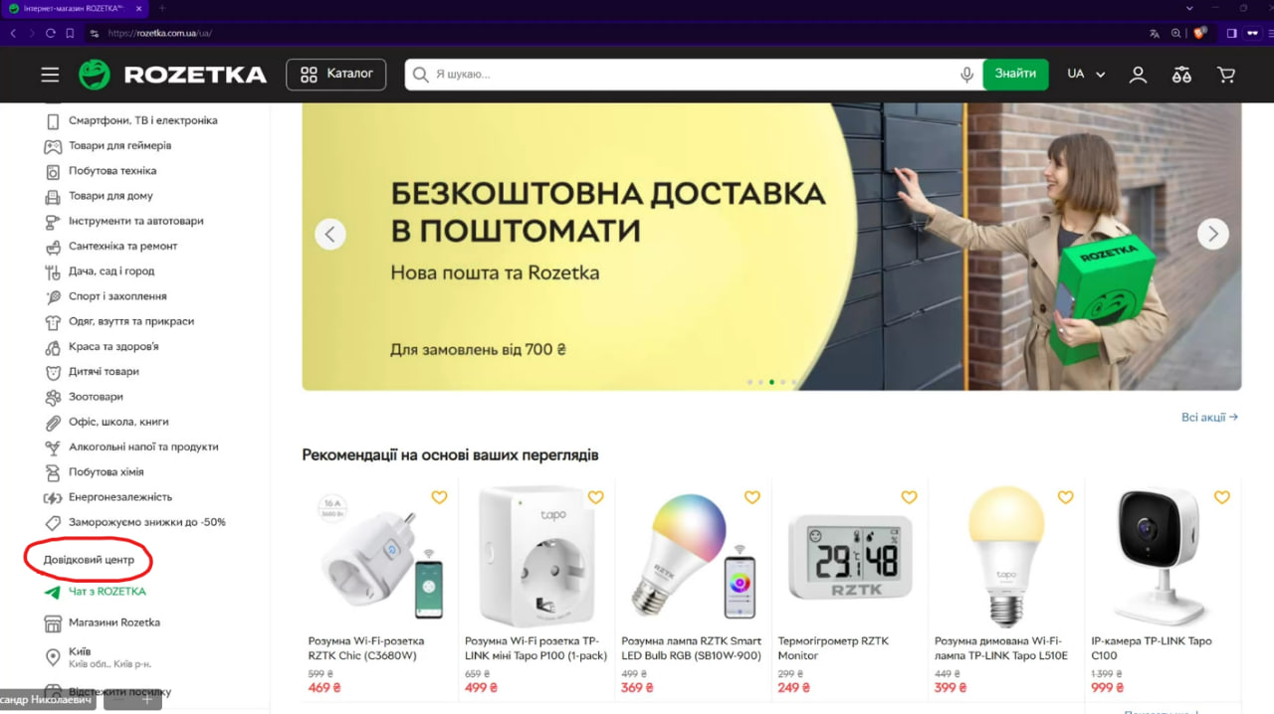Show next banner with right arrow
The width and height of the screenshot is (1274, 714).
1212,234
